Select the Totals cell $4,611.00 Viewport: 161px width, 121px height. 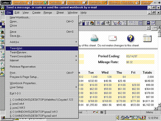pos(147,101)
